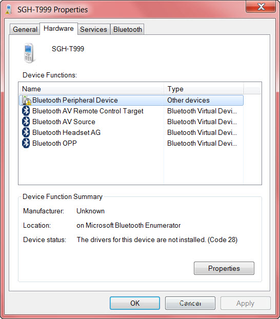Click Bluetooth icon beside Headset AG
The image size is (280, 319).
pos(26,133)
